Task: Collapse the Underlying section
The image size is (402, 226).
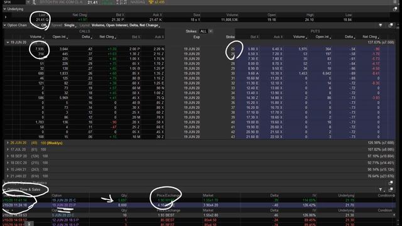Action: pyautogui.click(x=4, y=9)
